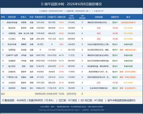Screen dimensions: 143x114
Task: Select project name 九江湖口 in row 4
Action: coord(12,39)
